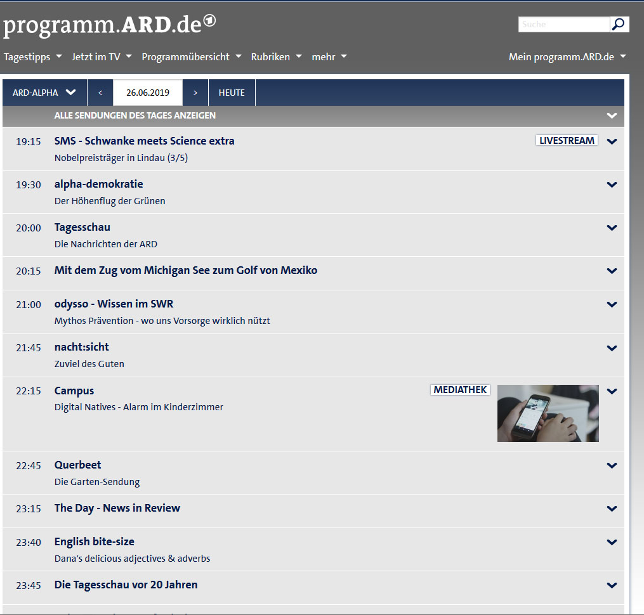Open Mein programm.ARD.de menu
The width and height of the screenshot is (644, 615).
point(567,56)
